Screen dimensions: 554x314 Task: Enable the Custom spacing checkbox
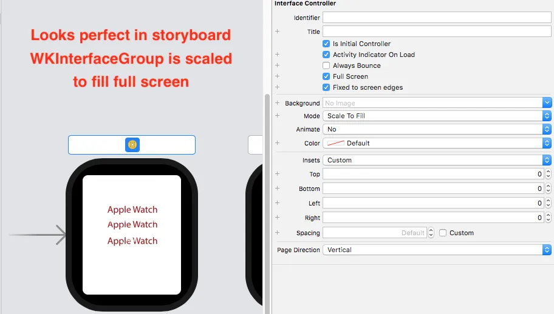pos(443,233)
